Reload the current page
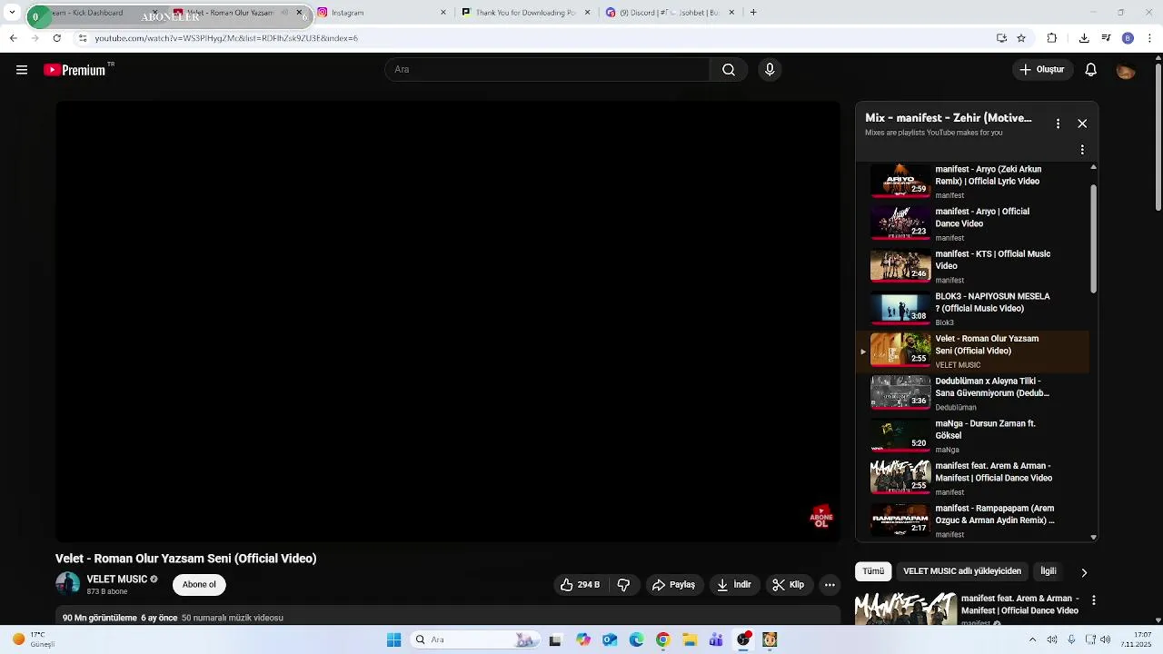The width and height of the screenshot is (1163, 654). (57, 38)
